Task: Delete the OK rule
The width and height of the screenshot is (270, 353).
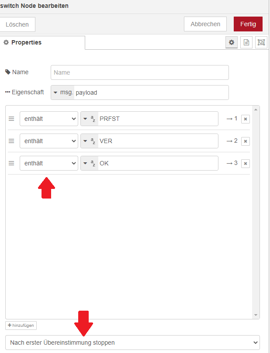Action: pos(246,163)
